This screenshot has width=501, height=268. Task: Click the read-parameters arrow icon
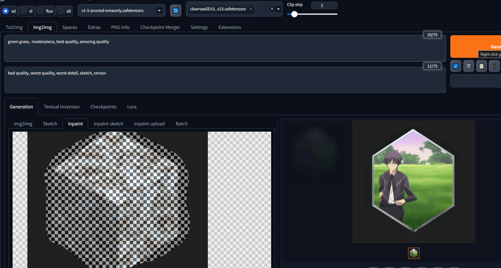tap(456, 66)
